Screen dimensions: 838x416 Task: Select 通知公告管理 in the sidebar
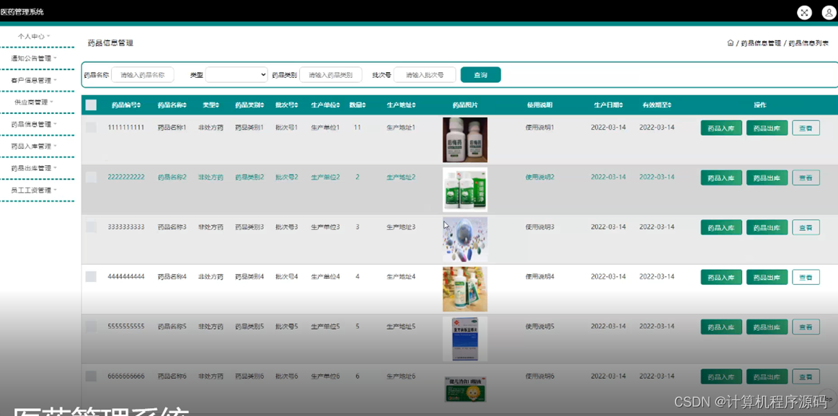point(32,58)
